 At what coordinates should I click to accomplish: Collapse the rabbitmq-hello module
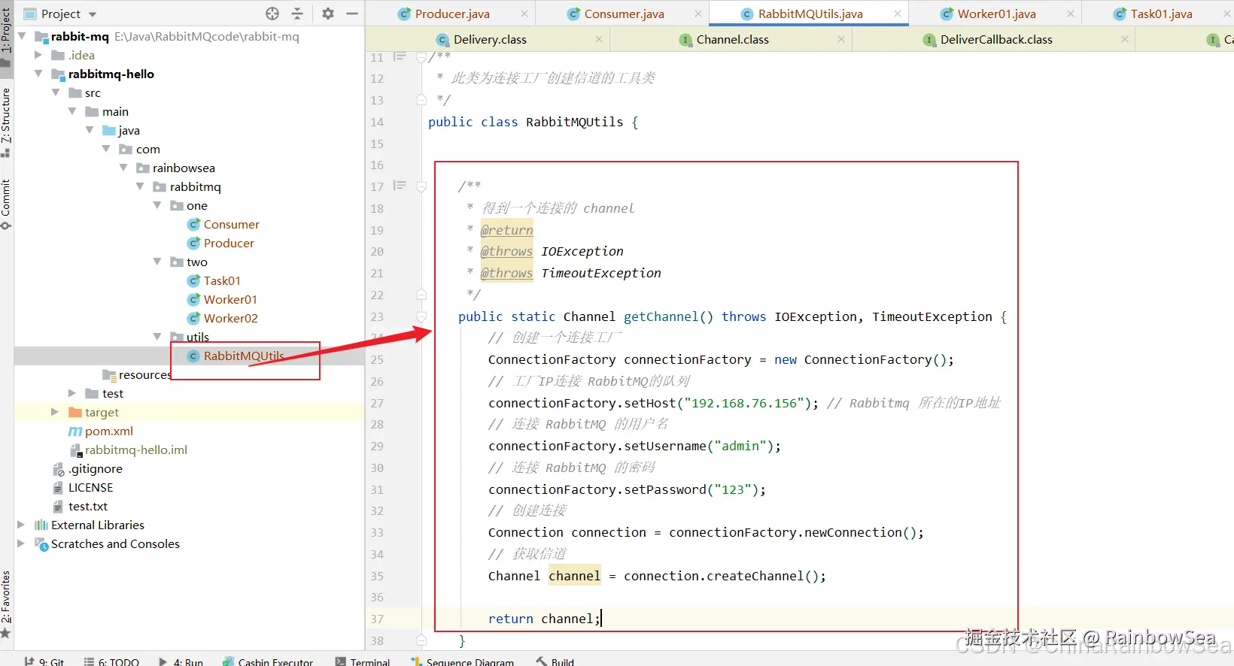tap(38, 74)
